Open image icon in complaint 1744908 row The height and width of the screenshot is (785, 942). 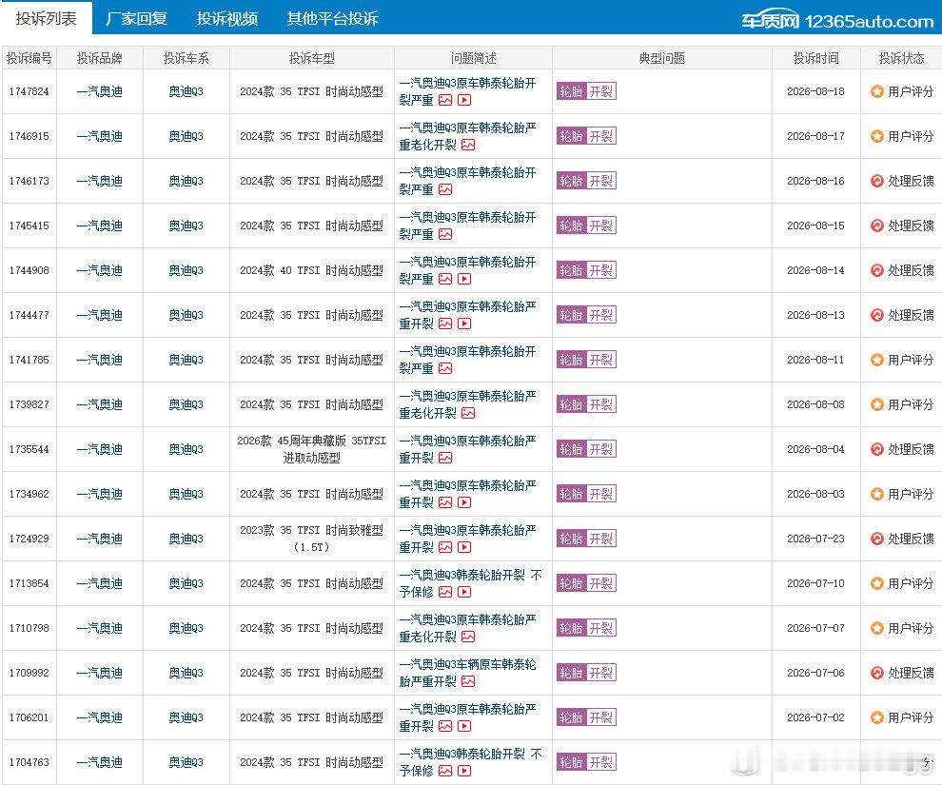point(445,280)
